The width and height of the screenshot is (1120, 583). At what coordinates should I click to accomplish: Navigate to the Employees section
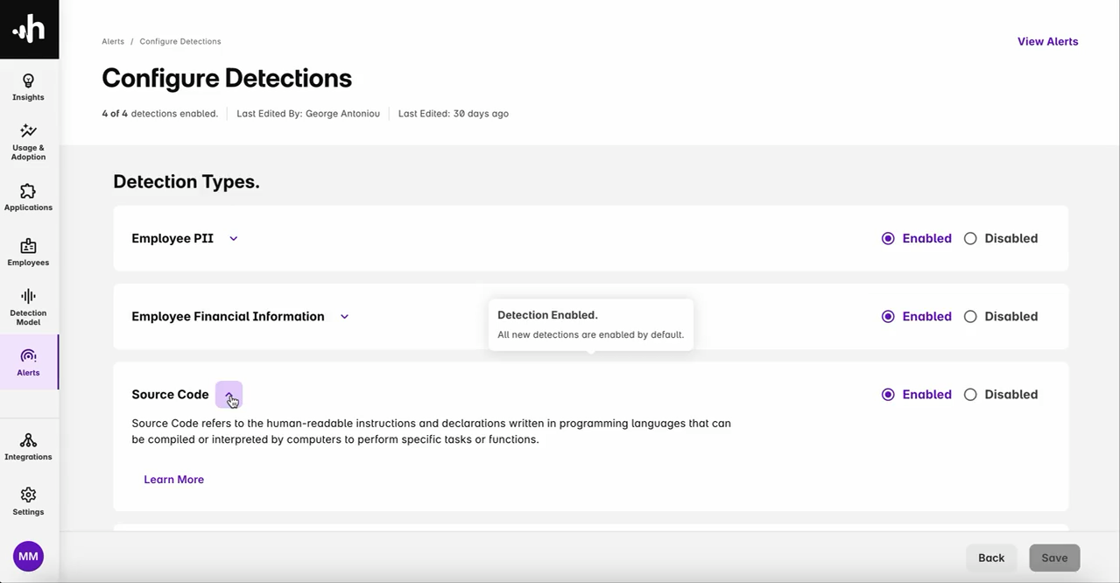[x=28, y=251]
